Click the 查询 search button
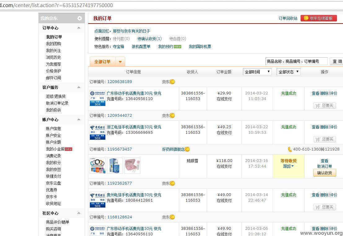343x236 pixels. click(x=337, y=61)
